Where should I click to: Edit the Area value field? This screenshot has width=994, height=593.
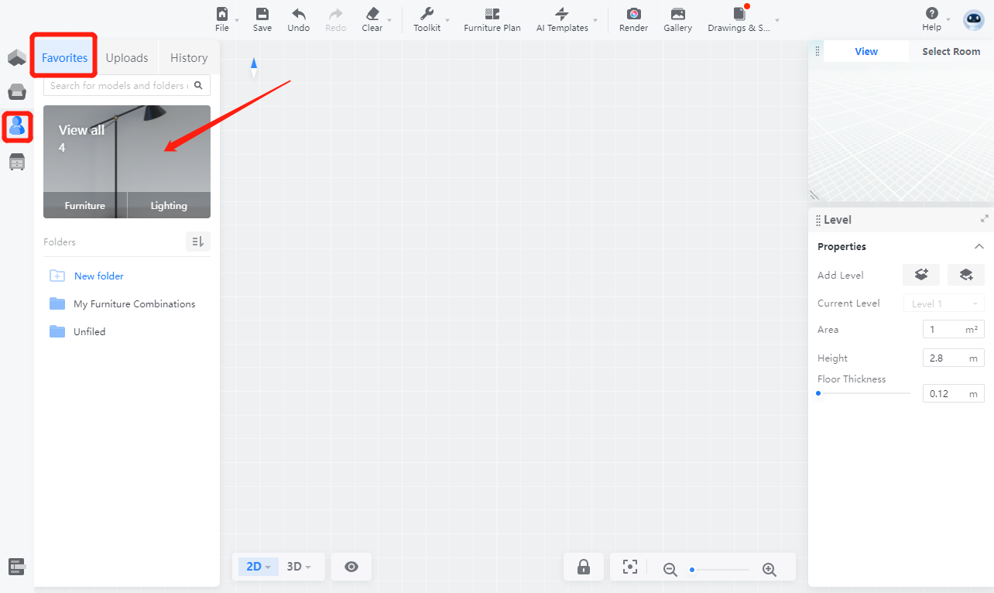[954, 329]
